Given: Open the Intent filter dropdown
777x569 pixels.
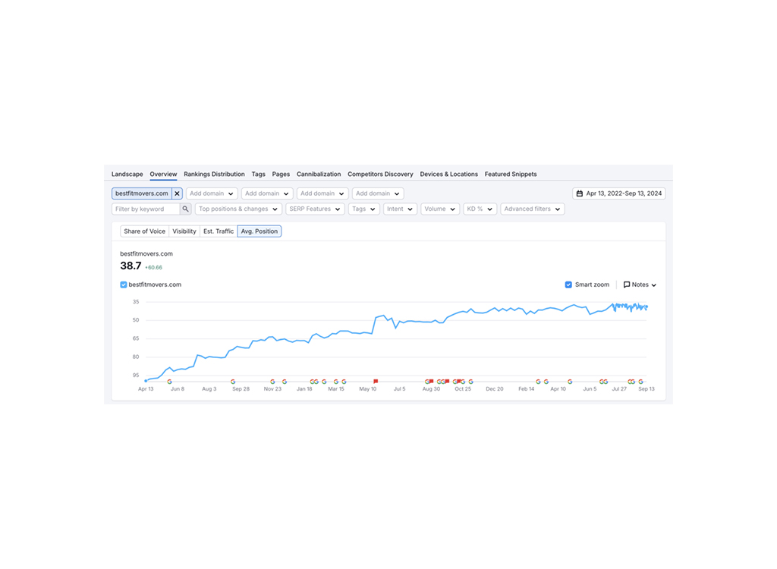Looking at the screenshot, I should point(400,209).
